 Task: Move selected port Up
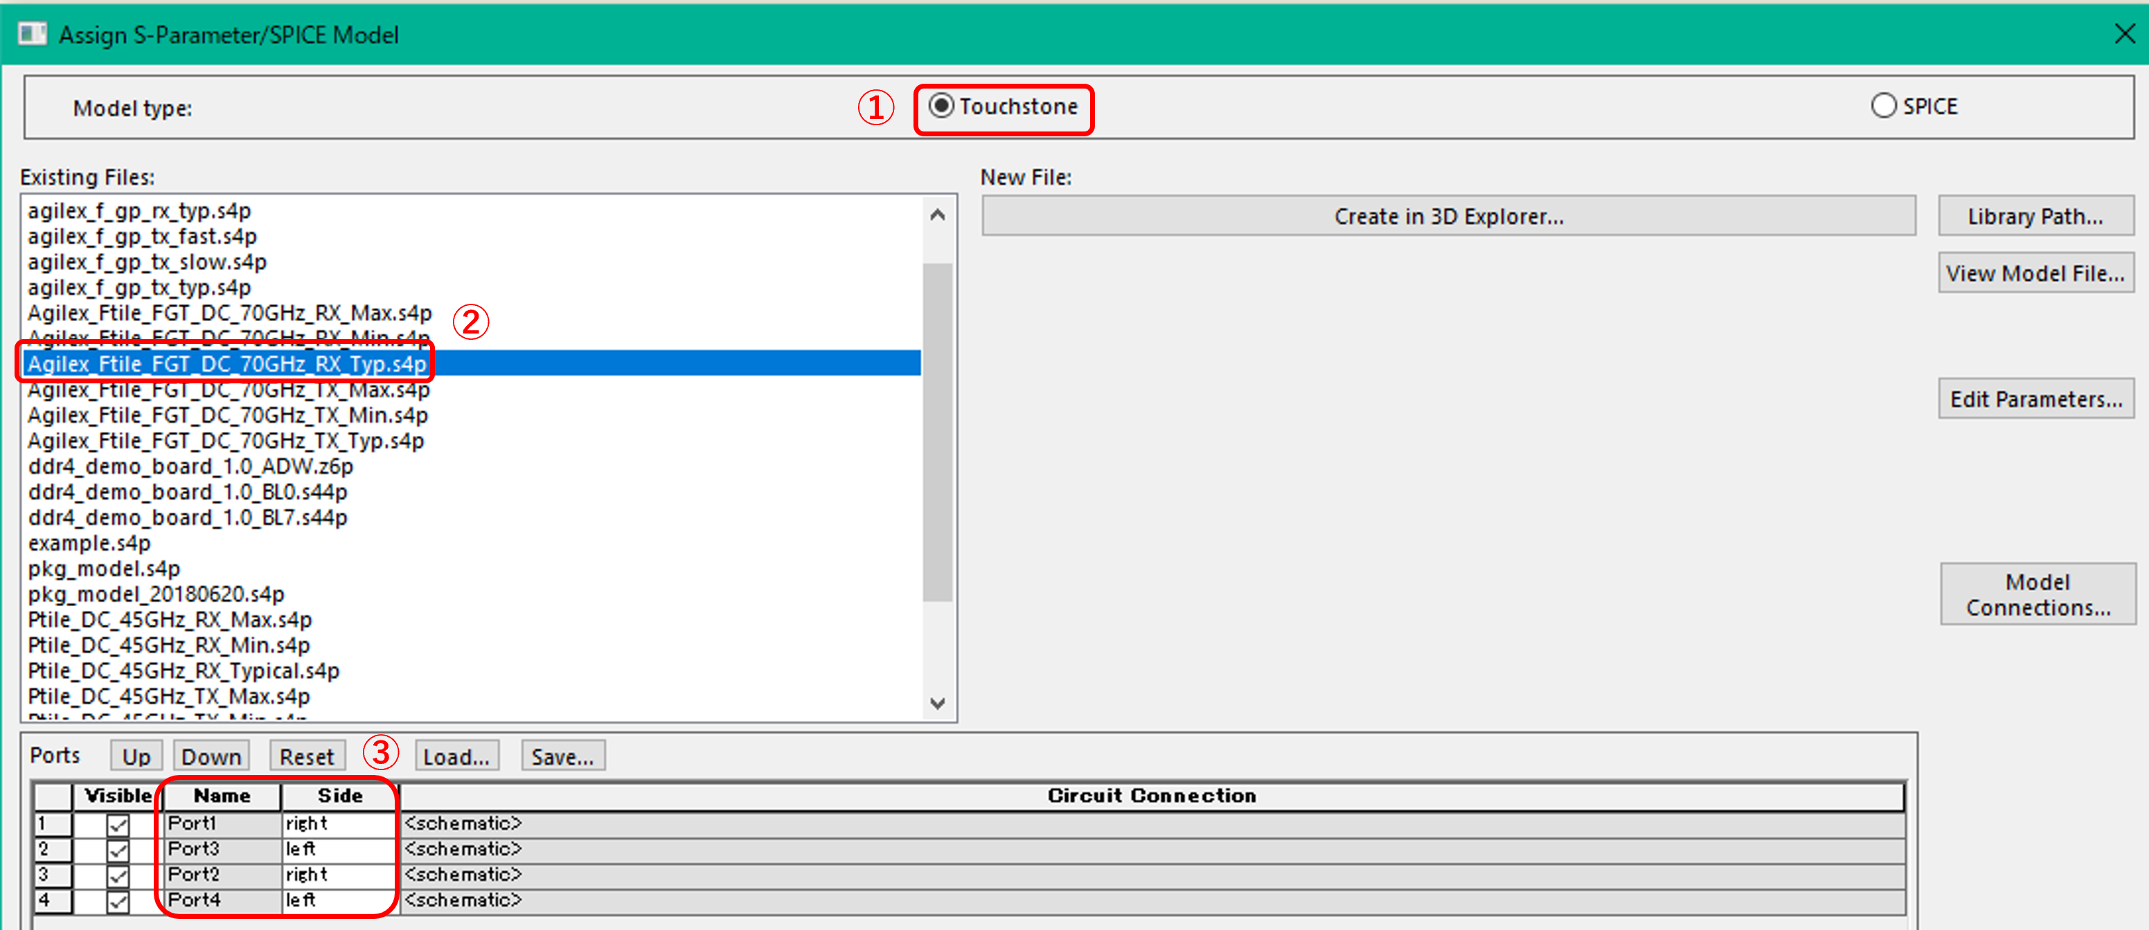click(x=136, y=756)
